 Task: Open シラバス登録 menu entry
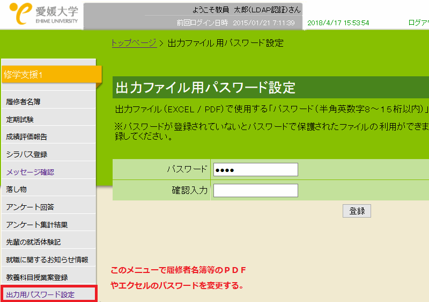(27, 155)
